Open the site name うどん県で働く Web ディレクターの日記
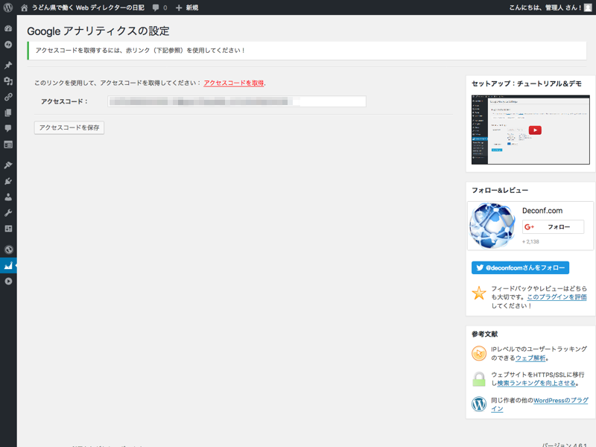The image size is (596, 447). pos(88,7)
